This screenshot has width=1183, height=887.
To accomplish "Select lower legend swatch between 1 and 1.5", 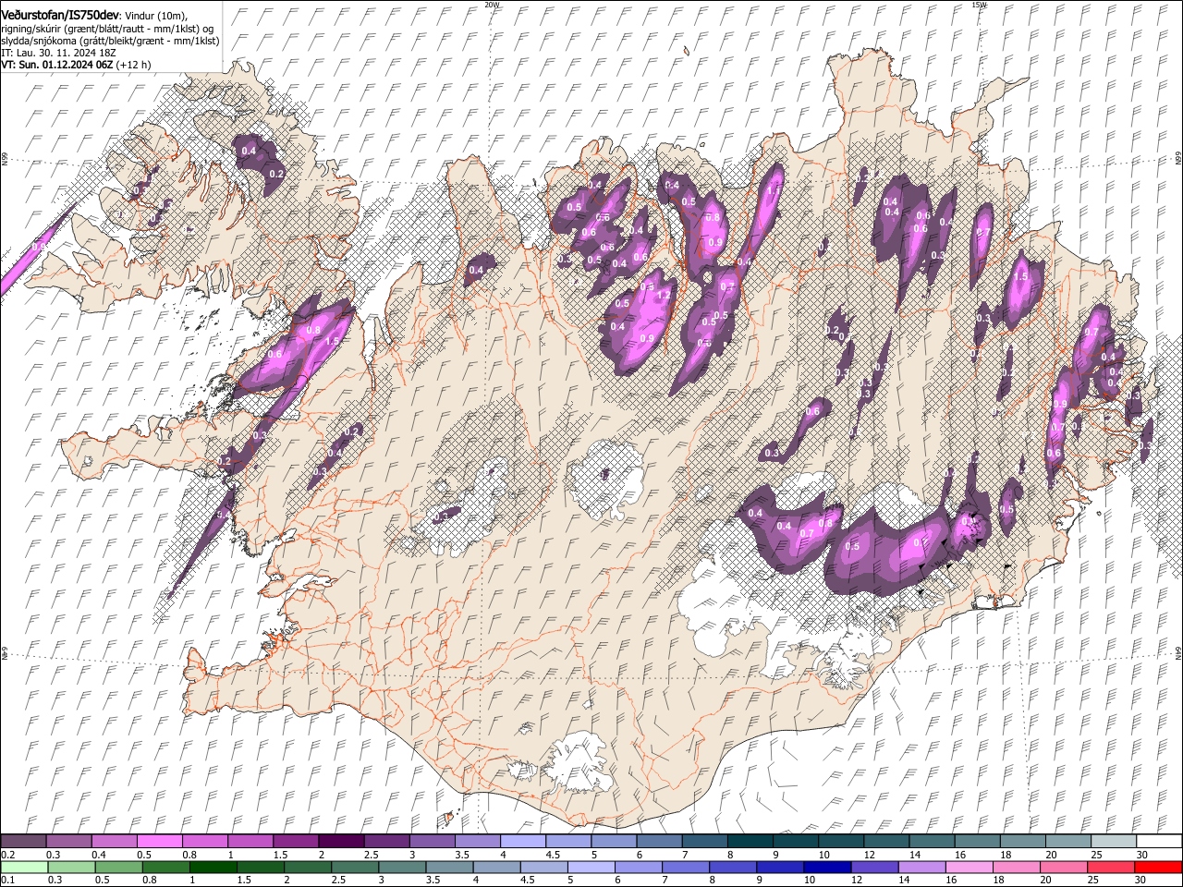I will click(213, 867).
